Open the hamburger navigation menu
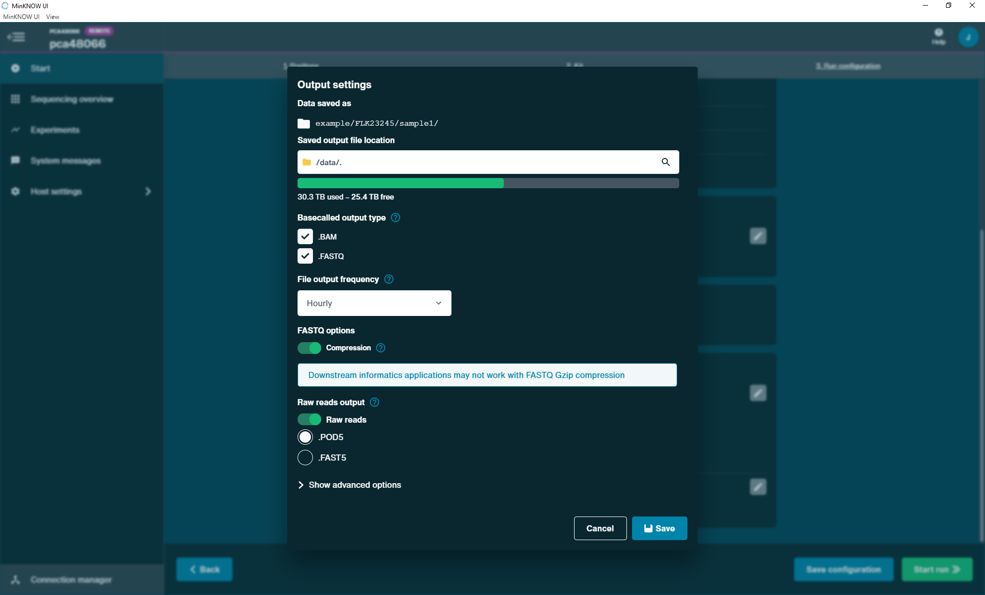Screen dimensions: 985x595 [x=16, y=37]
